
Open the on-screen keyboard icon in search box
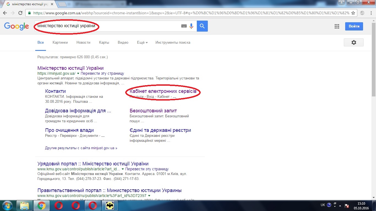point(184,26)
